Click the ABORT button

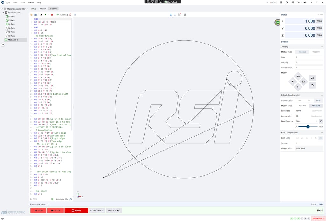coord(76,211)
